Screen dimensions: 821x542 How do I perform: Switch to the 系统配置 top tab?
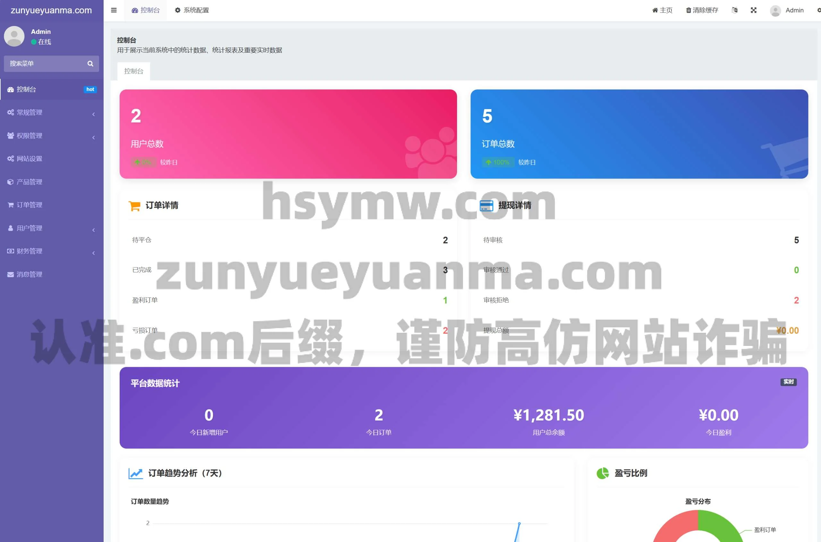pos(192,10)
